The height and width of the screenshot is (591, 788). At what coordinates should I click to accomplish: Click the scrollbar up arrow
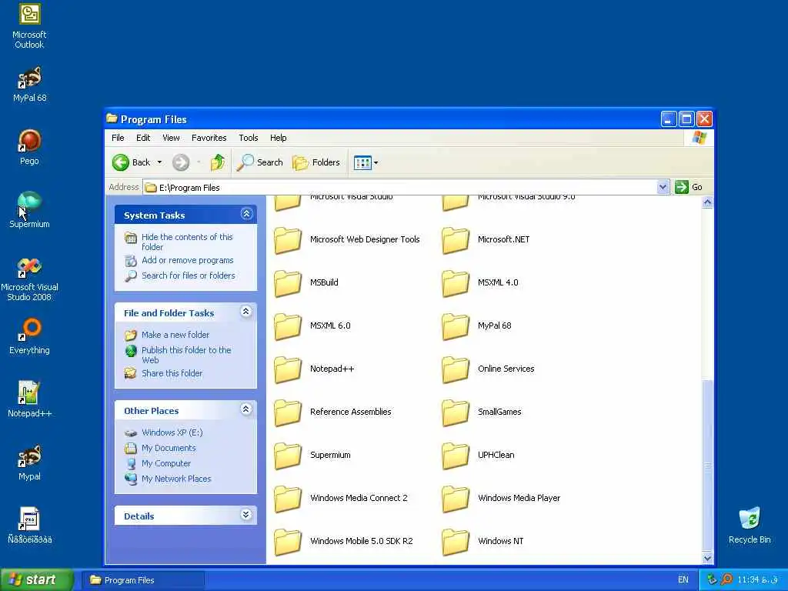point(707,202)
